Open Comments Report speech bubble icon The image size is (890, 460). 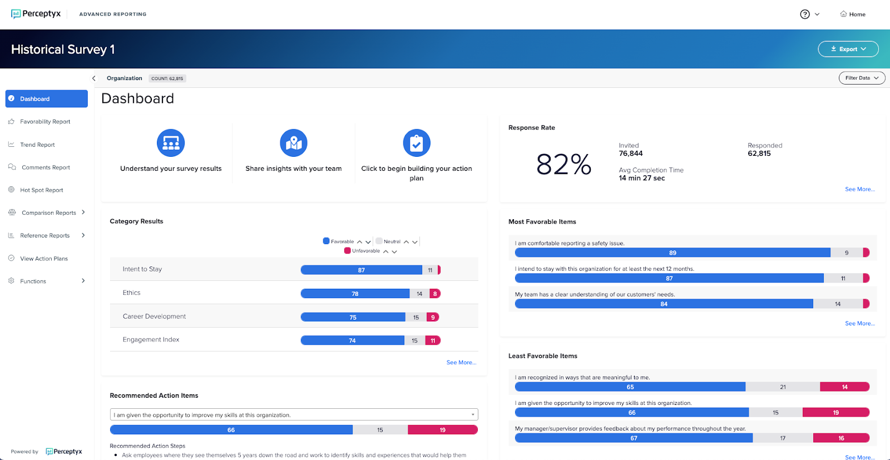(x=12, y=167)
